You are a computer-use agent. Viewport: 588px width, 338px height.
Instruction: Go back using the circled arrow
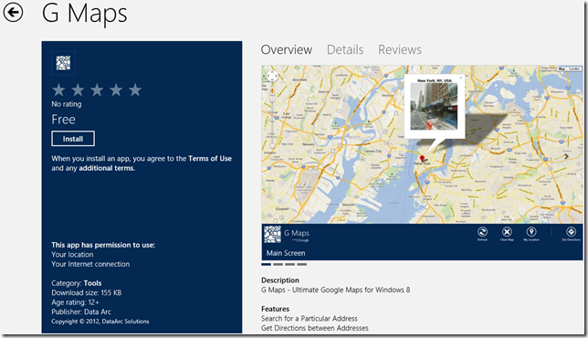(13, 13)
